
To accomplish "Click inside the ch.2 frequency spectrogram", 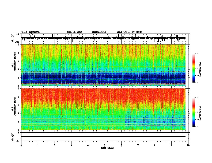I will pos(103,109).
